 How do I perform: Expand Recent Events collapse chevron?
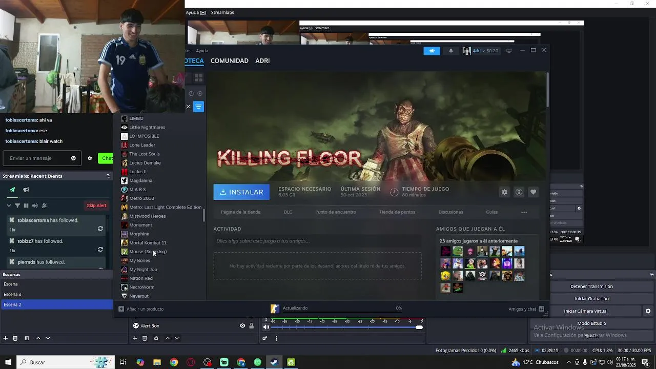click(x=9, y=206)
